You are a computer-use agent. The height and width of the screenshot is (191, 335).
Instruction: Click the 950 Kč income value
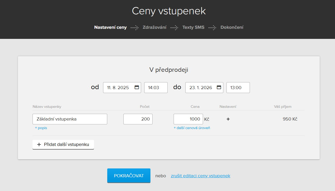290,119
